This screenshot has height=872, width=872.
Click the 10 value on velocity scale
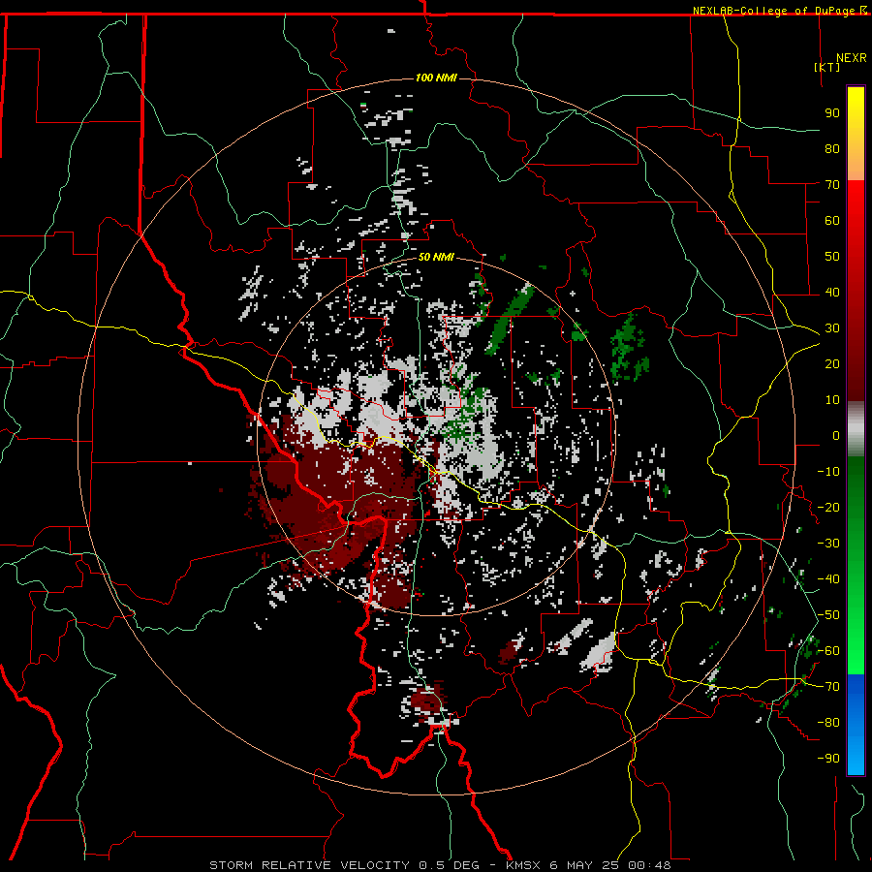tap(832, 400)
